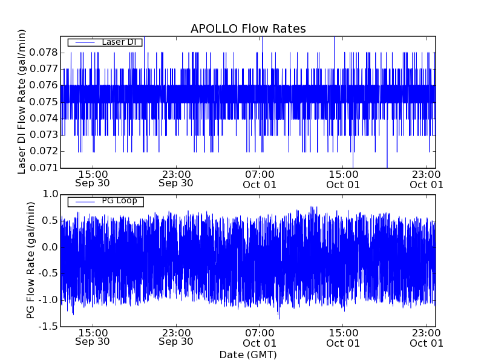This screenshot has width=484, height=363.
Task: Click the 'Date (GMT)' x-axis label
Action: (248, 355)
